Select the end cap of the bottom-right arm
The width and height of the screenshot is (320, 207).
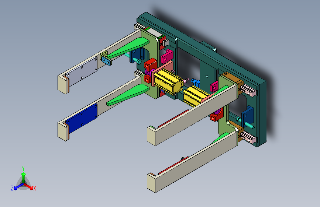151,183
